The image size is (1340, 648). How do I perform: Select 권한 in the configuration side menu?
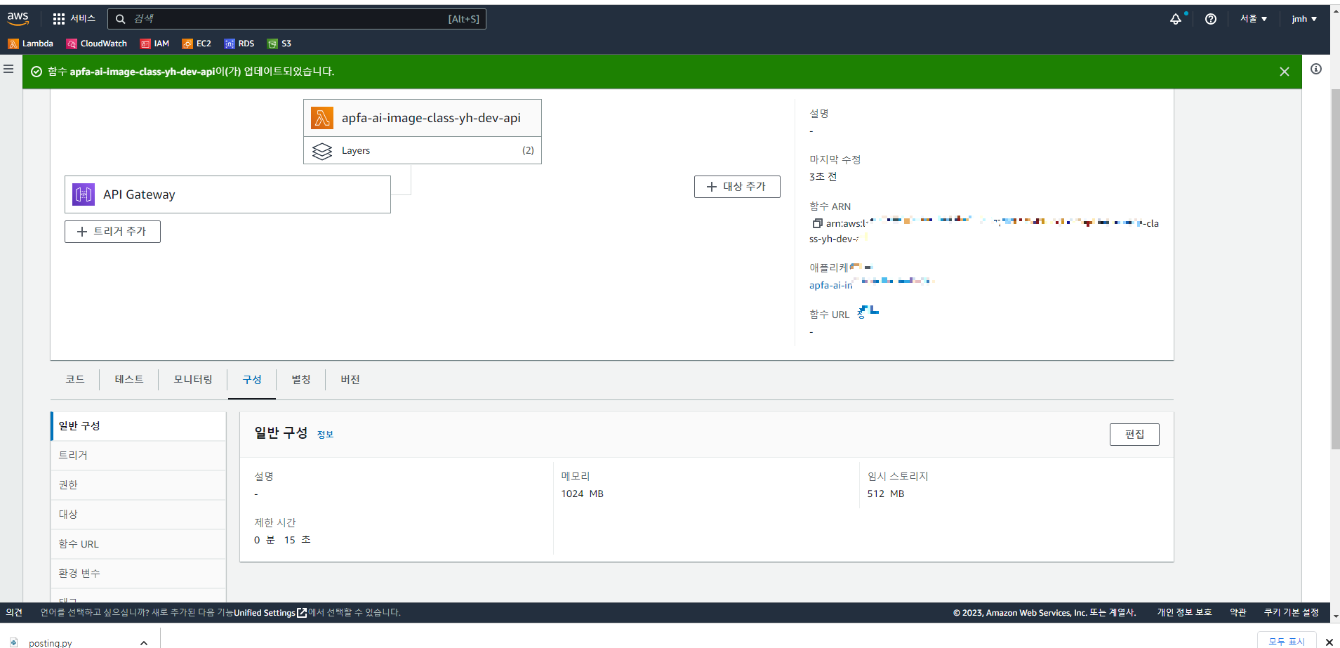139,485
